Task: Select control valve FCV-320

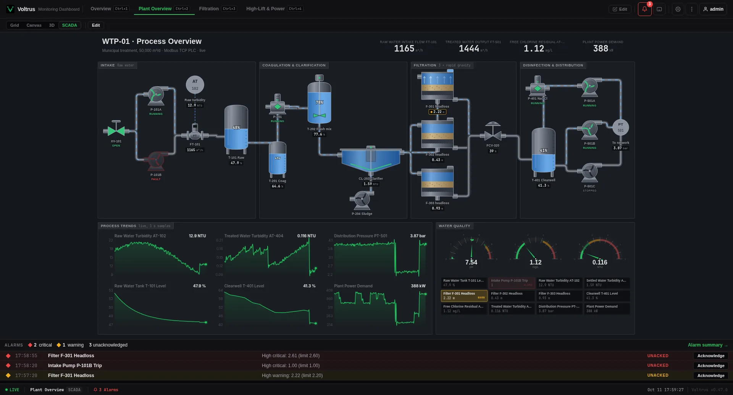Action: pyautogui.click(x=492, y=132)
